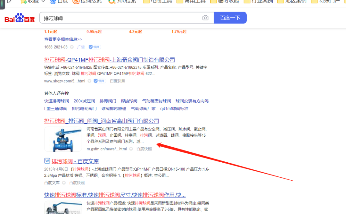Open the 常用工具 bookmark folder
This screenshot has width=346, height=214.
(x=191, y=1)
